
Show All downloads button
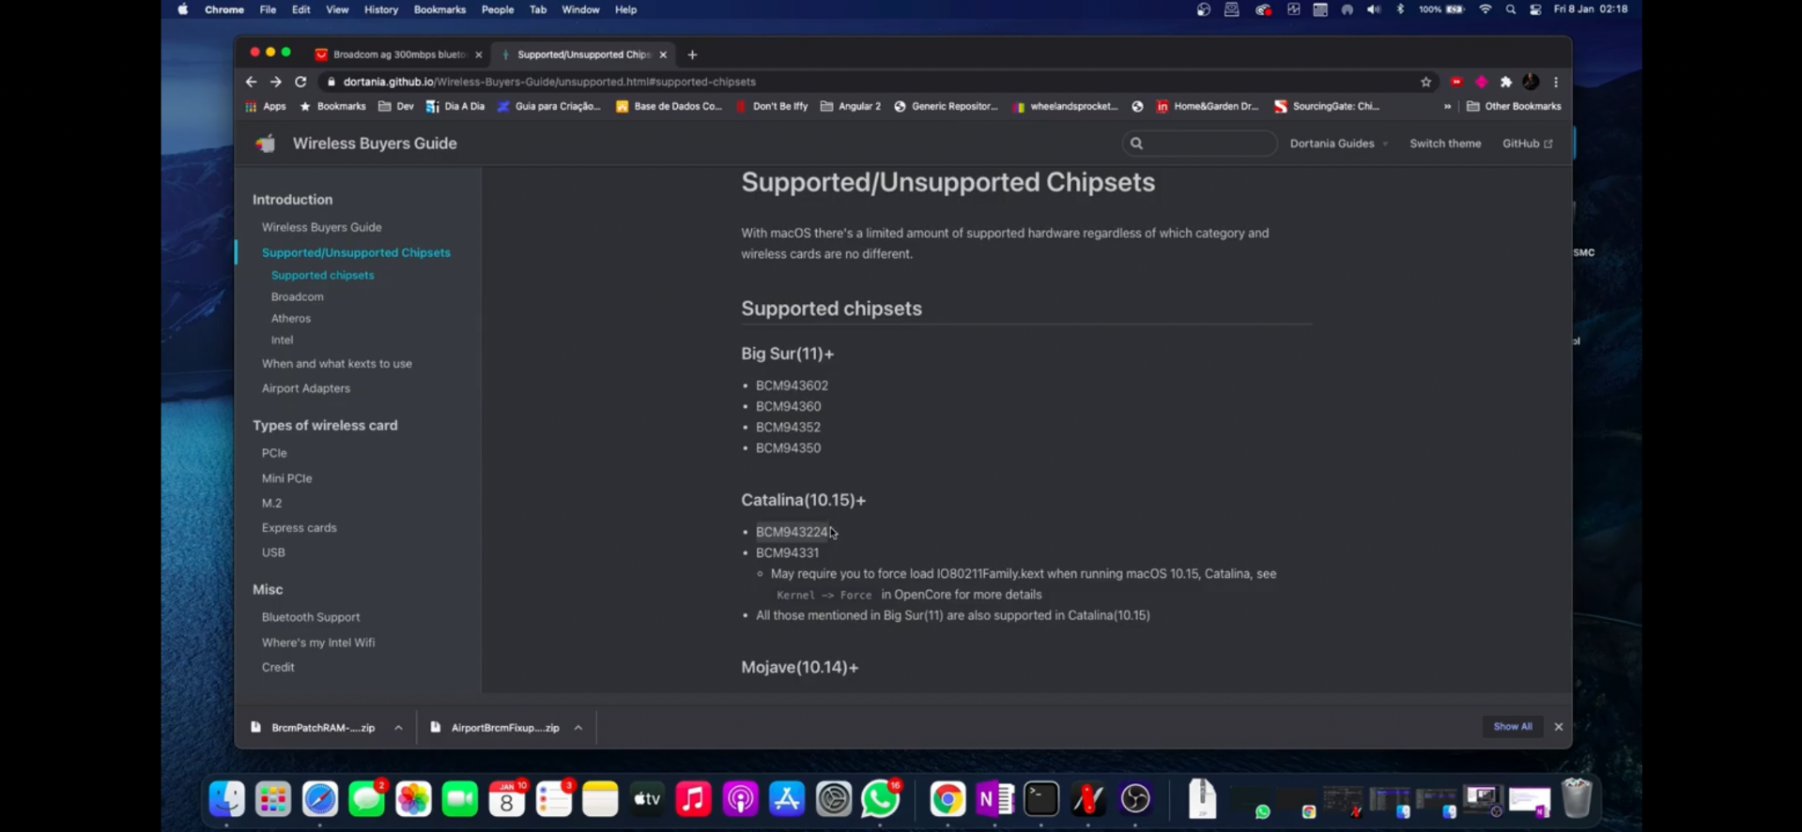tap(1513, 726)
